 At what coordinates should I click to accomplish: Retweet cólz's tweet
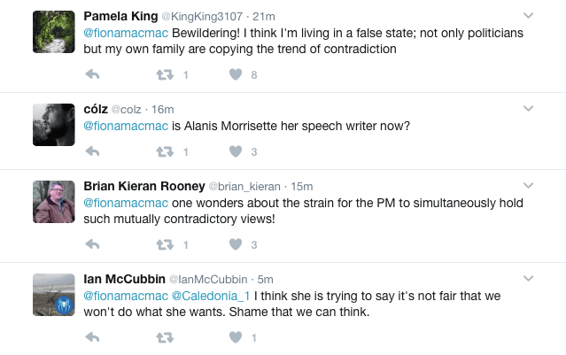point(165,151)
